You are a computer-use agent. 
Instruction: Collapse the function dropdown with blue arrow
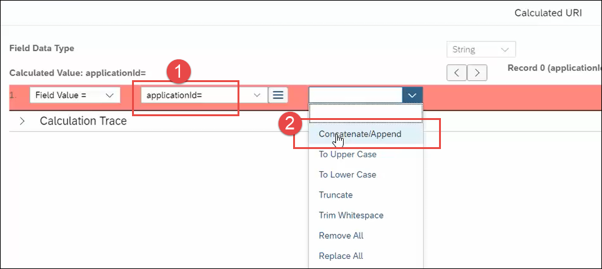[x=412, y=95]
